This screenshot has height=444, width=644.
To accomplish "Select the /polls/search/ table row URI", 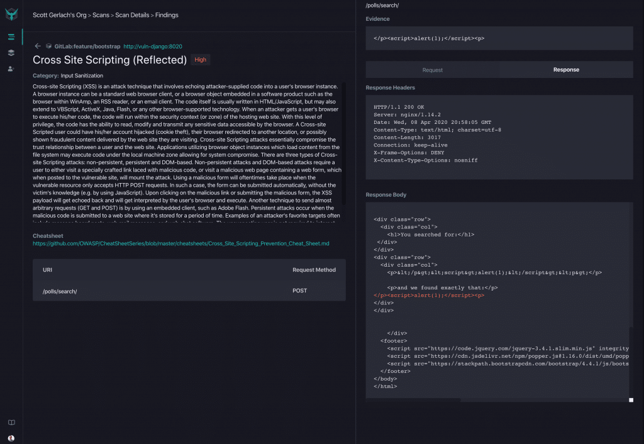I will (x=60, y=291).
